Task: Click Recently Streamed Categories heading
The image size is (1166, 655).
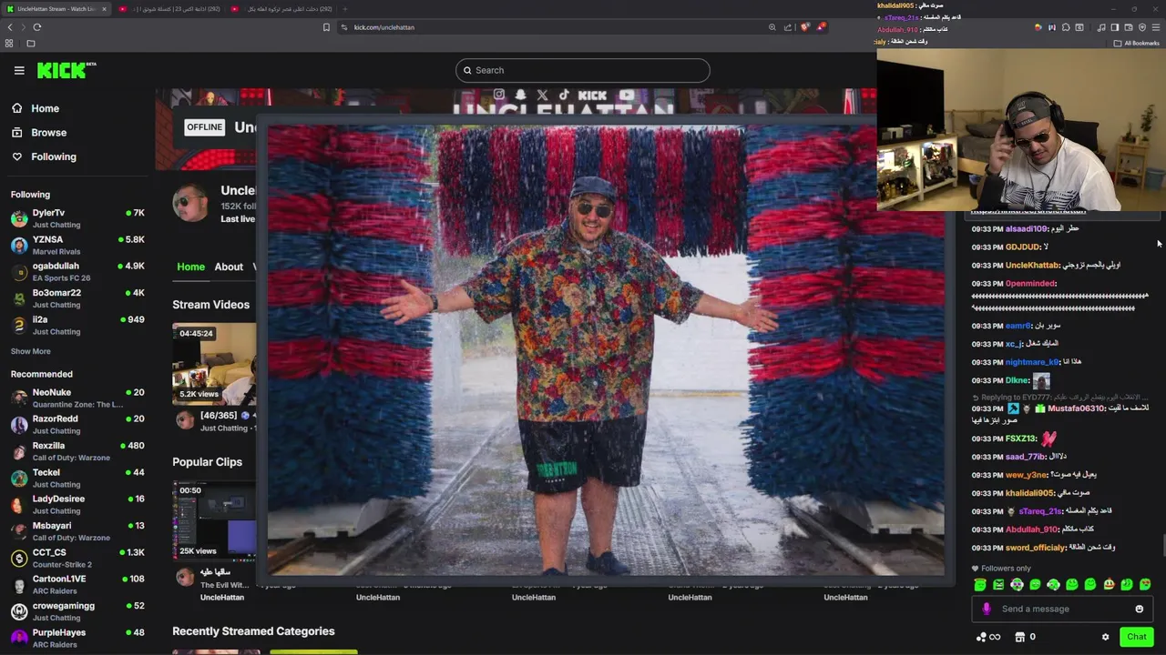Action: [253, 631]
